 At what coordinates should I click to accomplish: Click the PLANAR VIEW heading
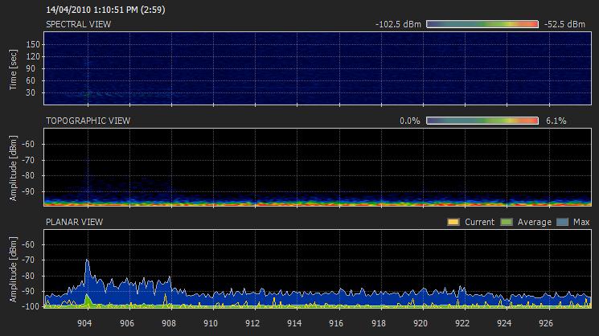[74, 222]
